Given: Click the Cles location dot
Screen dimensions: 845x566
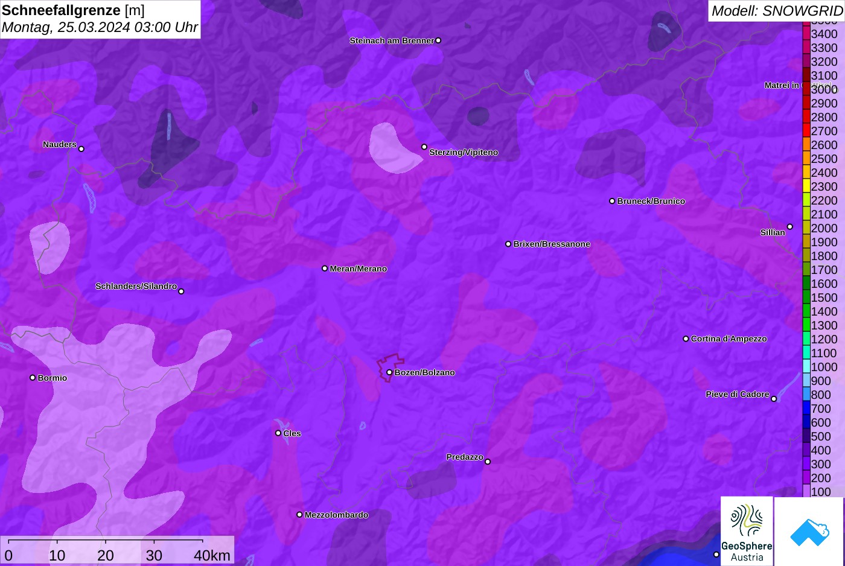Looking at the screenshot, I should 278,433.
